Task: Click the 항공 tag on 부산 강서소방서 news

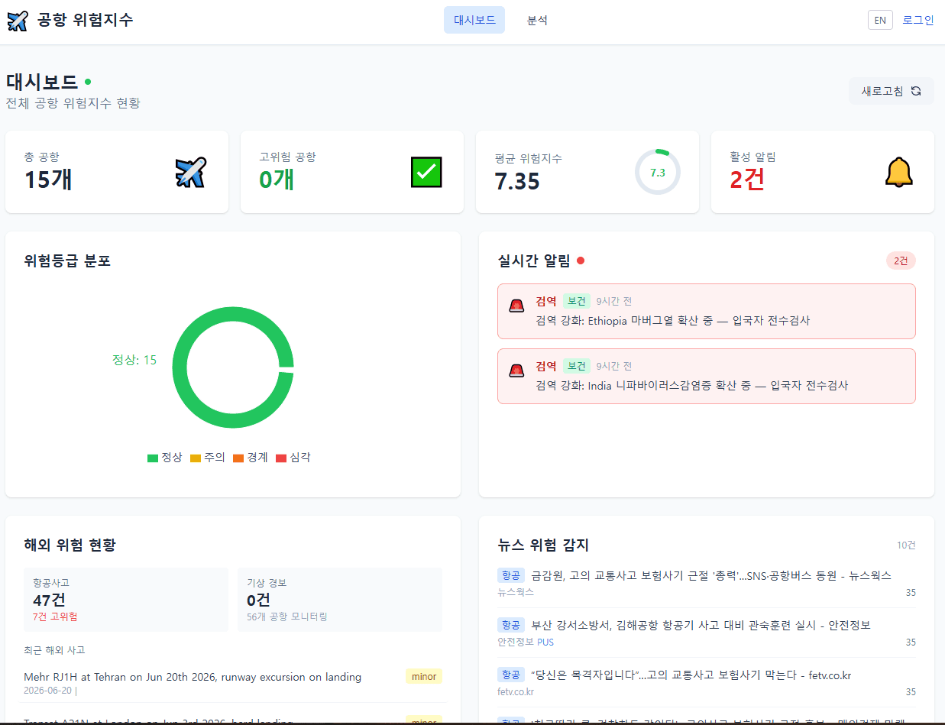Action: 511,625
